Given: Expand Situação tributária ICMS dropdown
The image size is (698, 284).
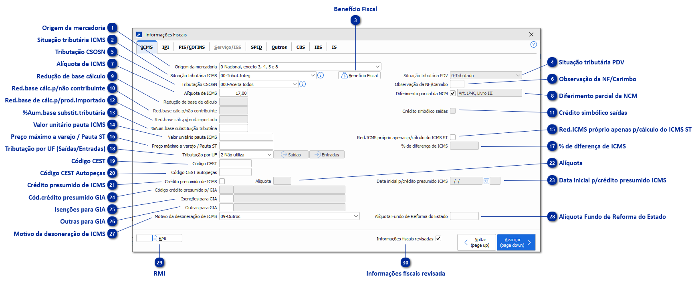Looking at the screenshot, I should pyautogui.click(x=313, y=75).
